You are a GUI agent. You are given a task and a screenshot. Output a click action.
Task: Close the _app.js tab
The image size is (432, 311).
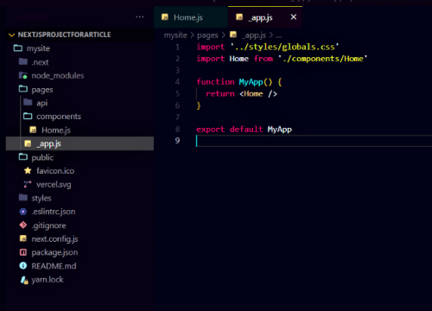294,17
